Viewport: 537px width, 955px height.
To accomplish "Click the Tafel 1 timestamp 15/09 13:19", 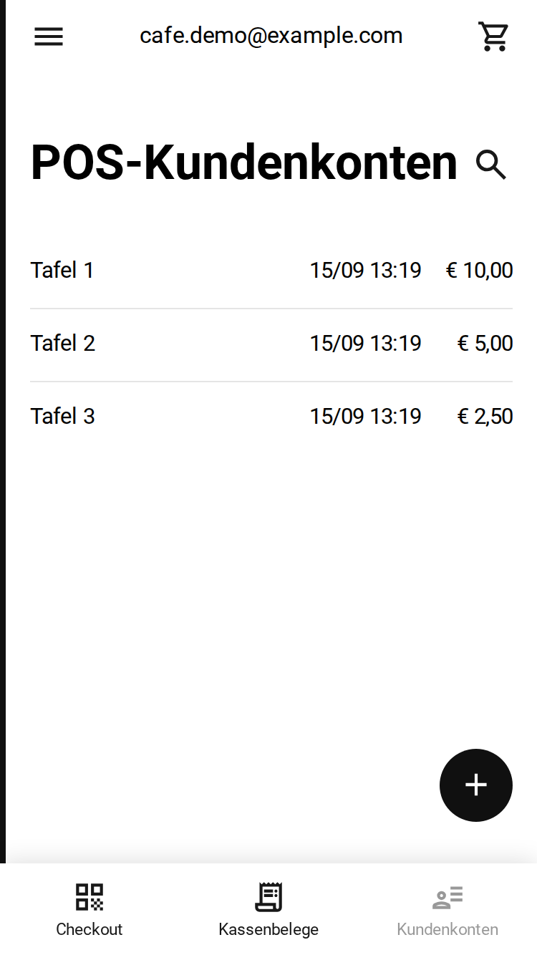I will pos(365,271).
